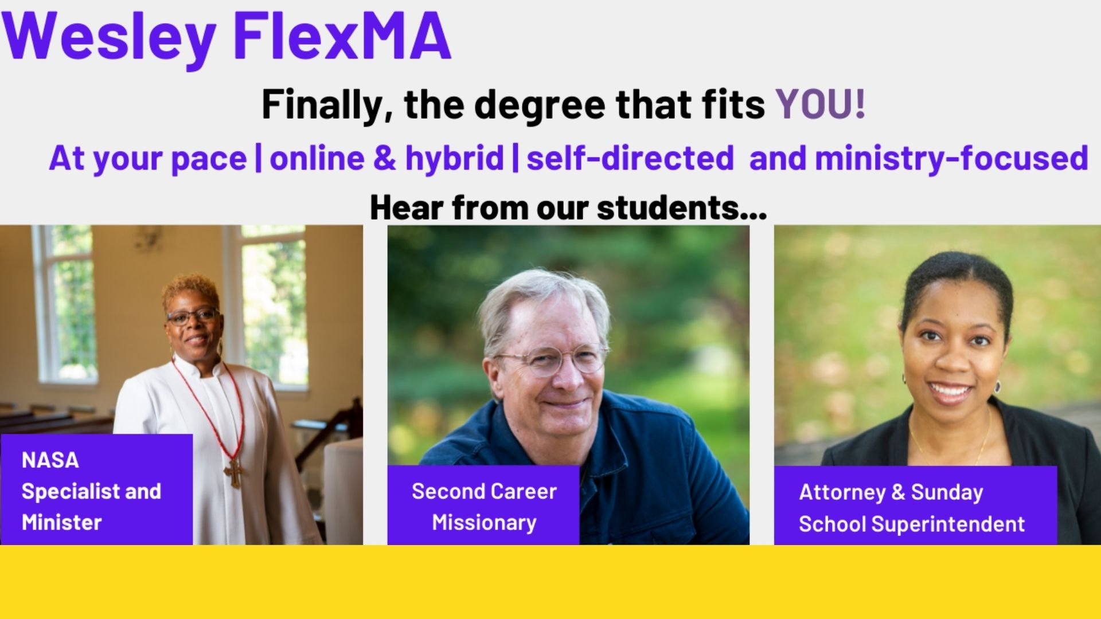Open the minister in white robe photo

181,385
